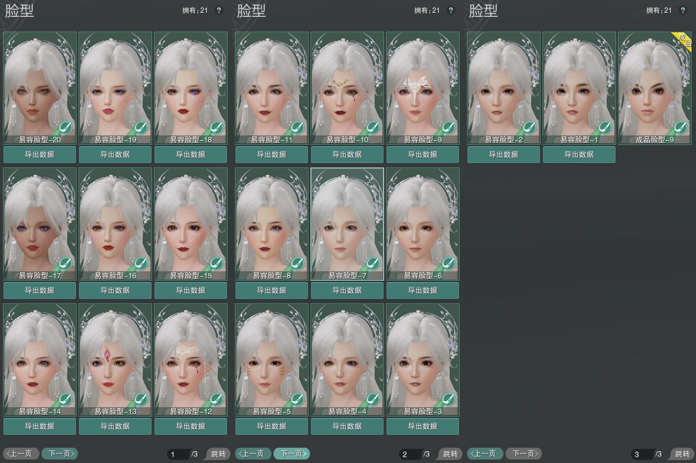696x463 pixels.
Task: Go to previous page in third panel
Action: click(x=485, y=454)
